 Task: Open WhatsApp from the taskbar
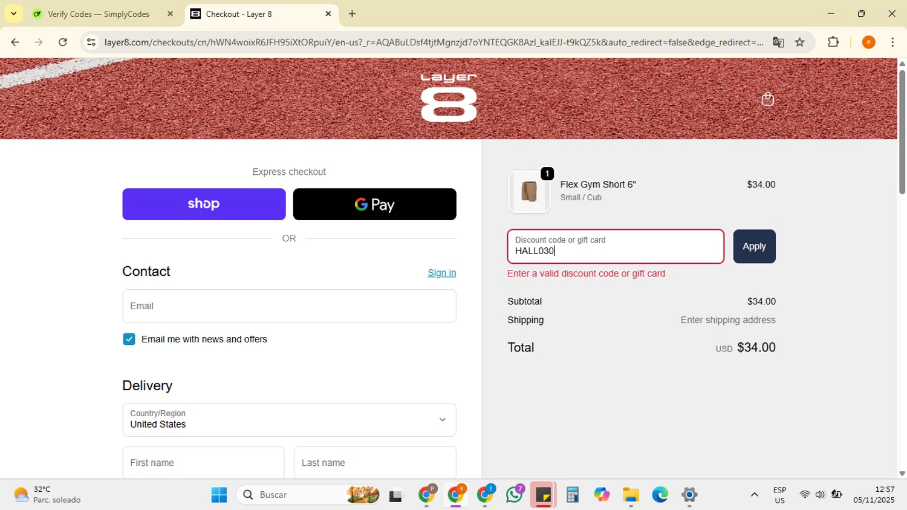point(515,495)
